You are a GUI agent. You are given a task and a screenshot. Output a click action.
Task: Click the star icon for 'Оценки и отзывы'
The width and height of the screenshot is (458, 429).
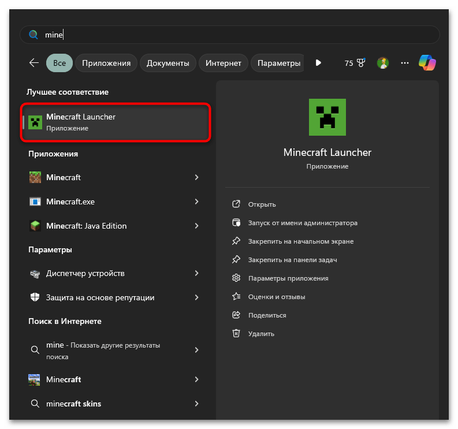(x=236, y=296)
